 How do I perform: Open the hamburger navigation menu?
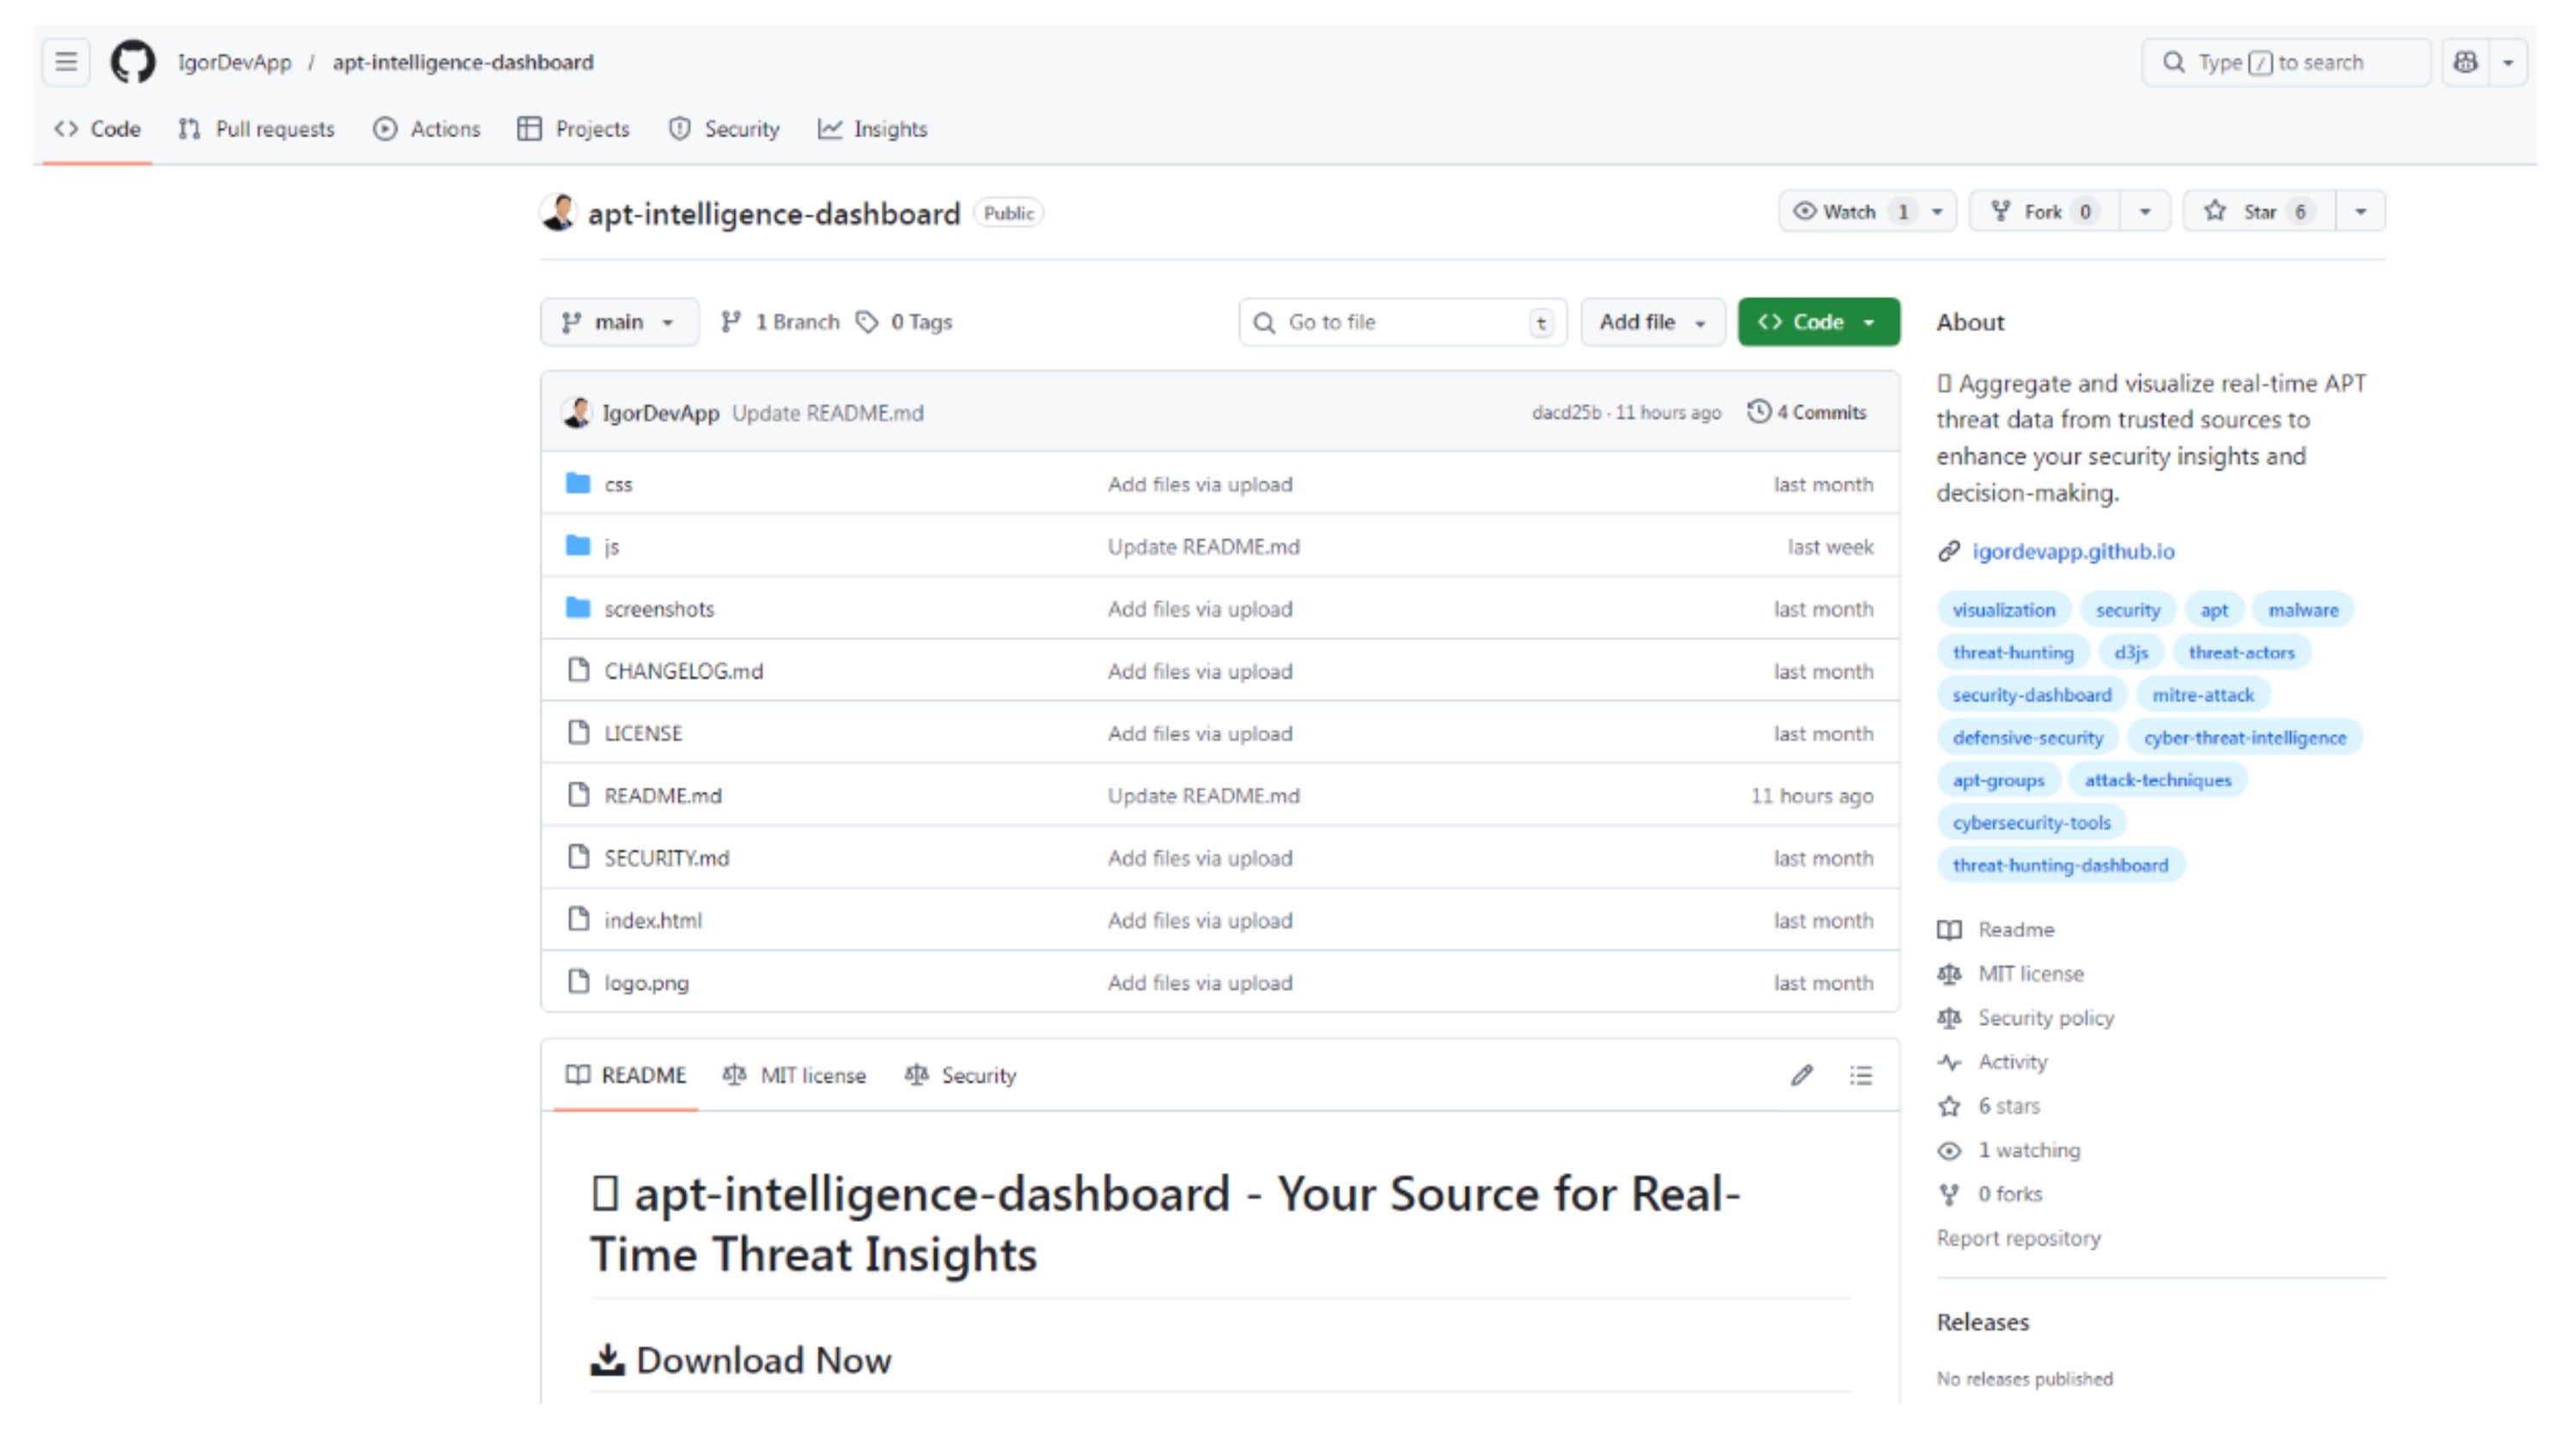pyautogui.click(x=66, y=62)
